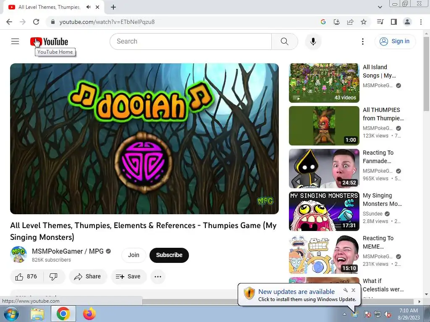Mute the tab via speaker icon
Viewport: 430px width, 322px height.
88,7
